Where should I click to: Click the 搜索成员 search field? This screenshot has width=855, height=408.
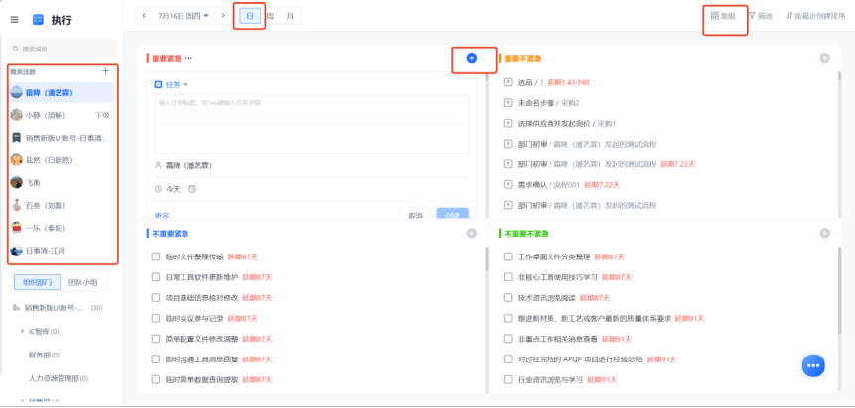61,49
